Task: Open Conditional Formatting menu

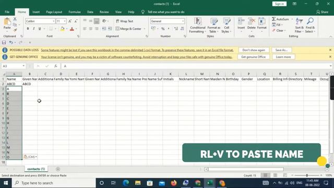Action: click(198, 26)
